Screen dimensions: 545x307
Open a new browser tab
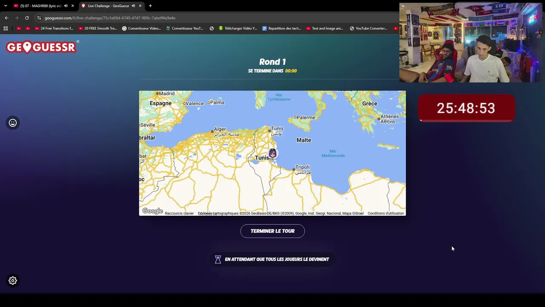150,6
